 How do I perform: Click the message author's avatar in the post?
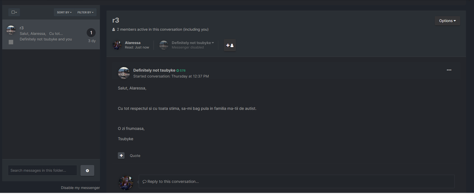[x=124, y=73]
